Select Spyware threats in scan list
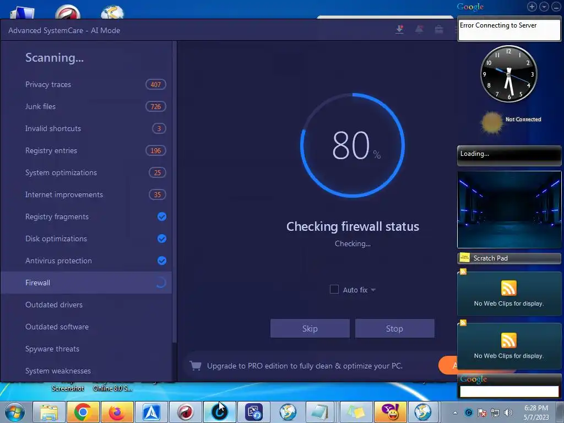Image resolution: width=564 pixels, height=423 pixels. [86, 349]
